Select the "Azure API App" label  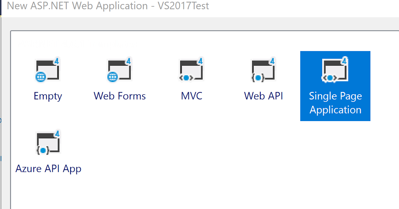click(48, 169)
